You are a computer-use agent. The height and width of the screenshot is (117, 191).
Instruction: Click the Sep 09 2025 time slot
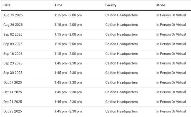click(68, 44)
